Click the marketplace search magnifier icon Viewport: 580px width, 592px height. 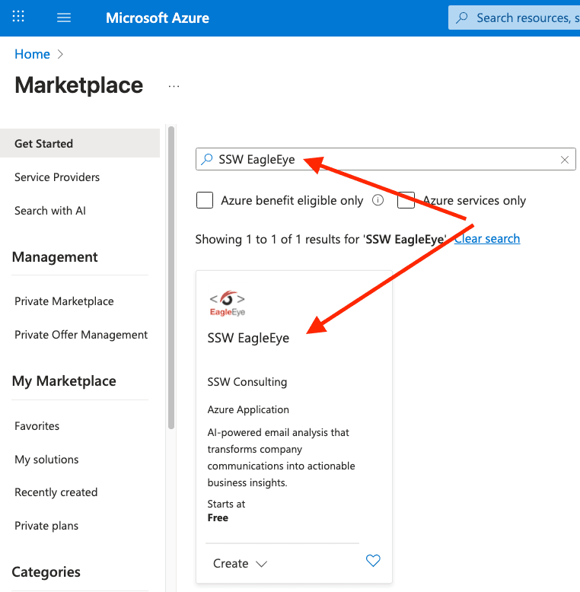pyautogui.click(x=206, y=159)
